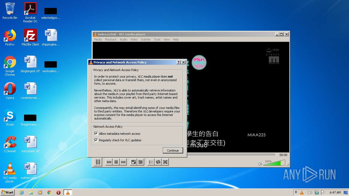Select the CCleaner desktop icon
This screenshot has height=196, width=349.
tap(10, 144)
